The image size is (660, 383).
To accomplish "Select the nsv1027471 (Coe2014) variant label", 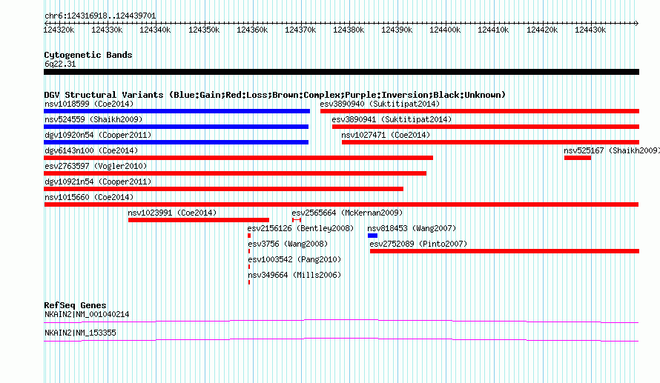I will (x=386, y=135).
